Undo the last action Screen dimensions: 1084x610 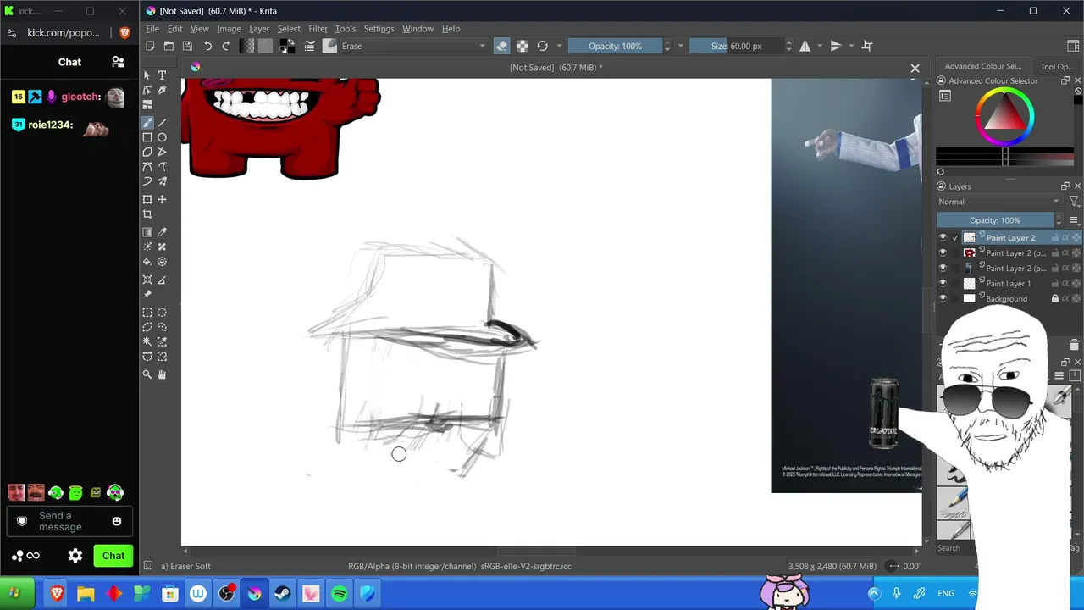[x=207, y=46]
